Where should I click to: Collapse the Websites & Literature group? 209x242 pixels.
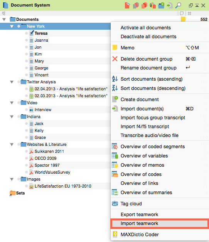[x=12, y=144]
